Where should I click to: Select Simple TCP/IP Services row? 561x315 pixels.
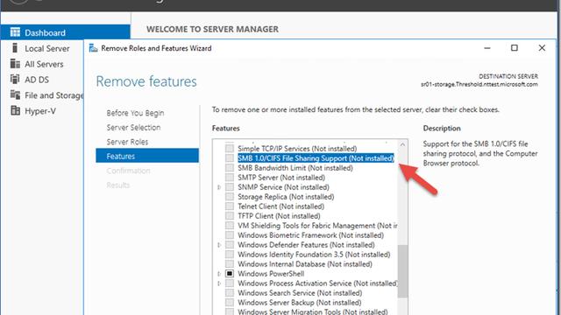coord(297,148)
